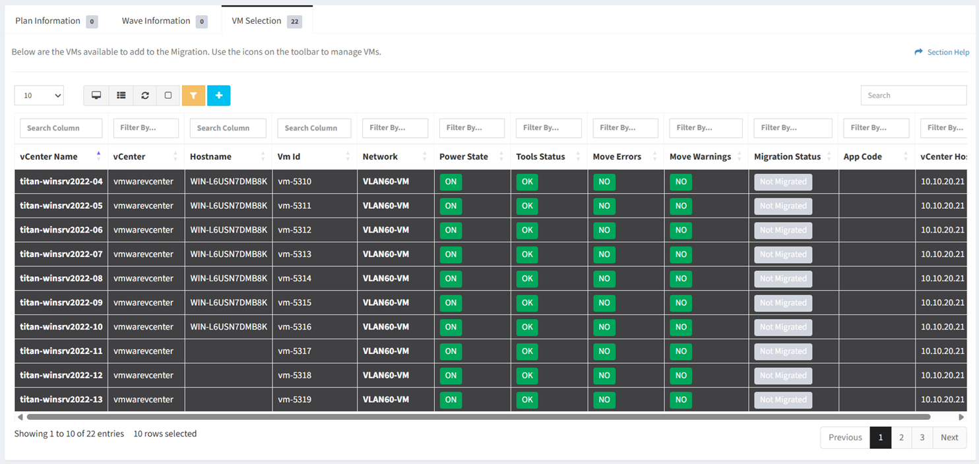Viewport: 979px width, 464px height.
Task: Select the VM Selection tab
Action: (267, 21)
